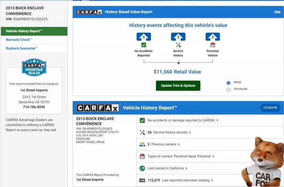Click This CARFAX Report Provided by text
The image size is (284, 187).
coord(98,175)
